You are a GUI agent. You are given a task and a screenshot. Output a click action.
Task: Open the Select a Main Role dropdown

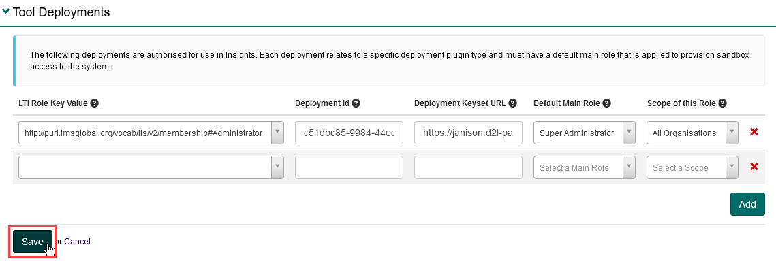coord(585,167)
